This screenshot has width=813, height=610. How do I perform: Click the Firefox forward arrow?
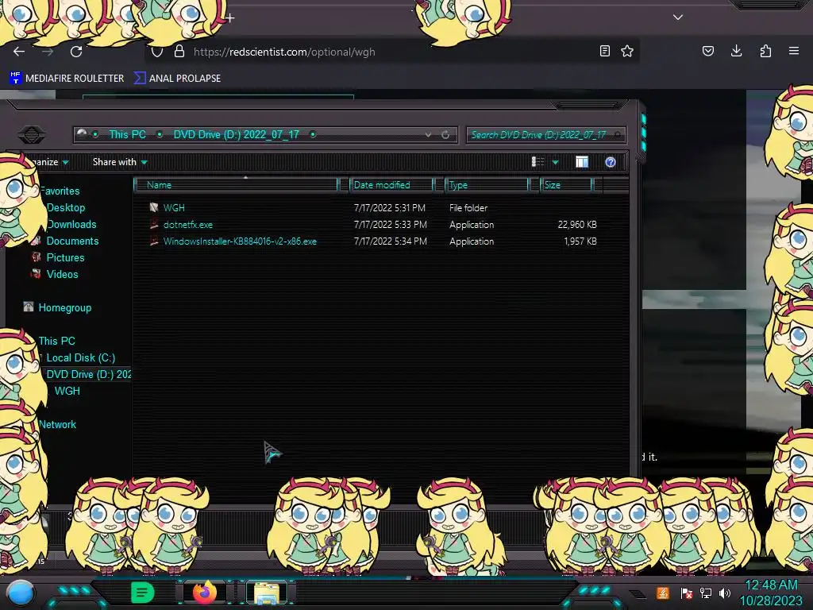click(48, 52)
